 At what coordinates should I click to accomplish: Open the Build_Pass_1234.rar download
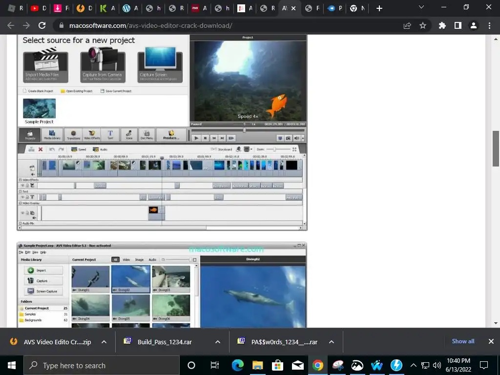pos(165,342)
